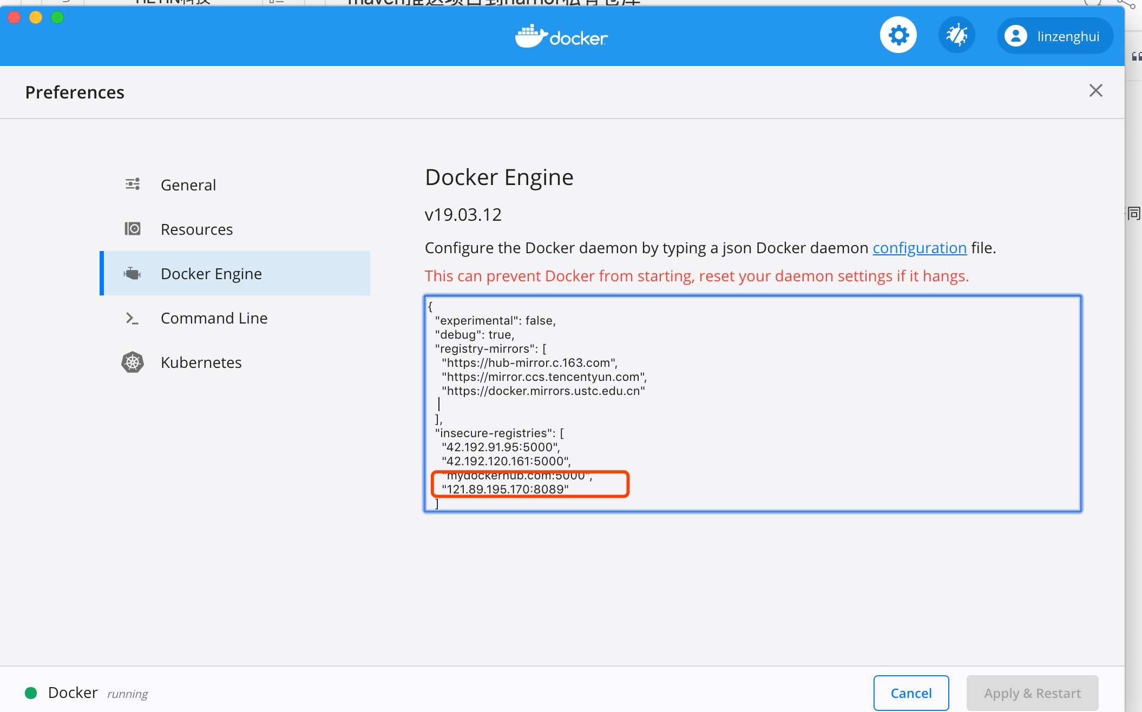Click the General sliders icon

133,184
